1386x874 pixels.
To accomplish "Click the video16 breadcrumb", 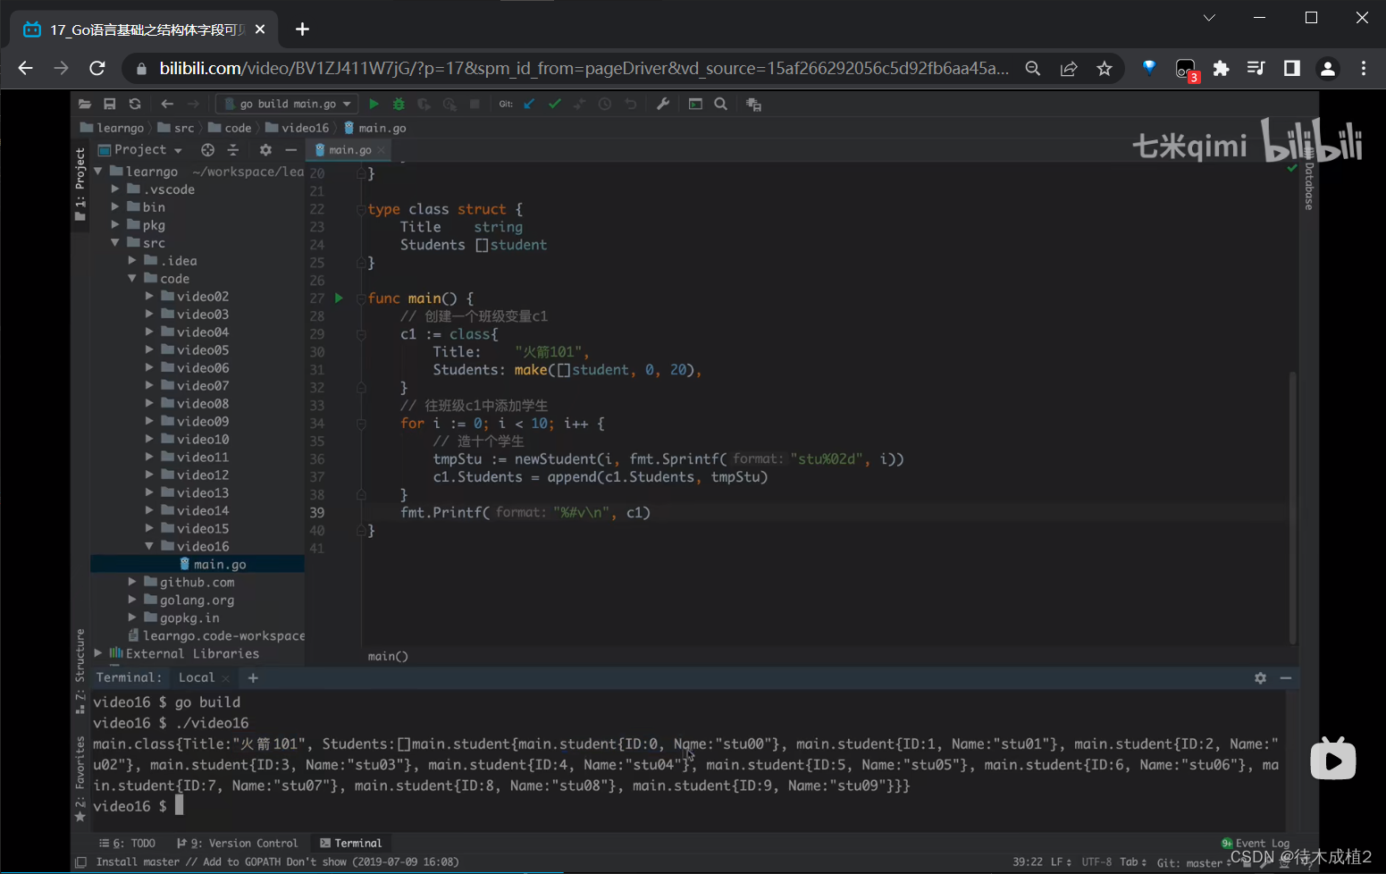I will pyautogui.click(x=298, y=128).
